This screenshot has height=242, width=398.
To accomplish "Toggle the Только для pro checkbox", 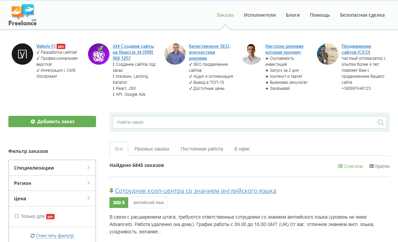I will pyautogui.click(x=16, y=216).
